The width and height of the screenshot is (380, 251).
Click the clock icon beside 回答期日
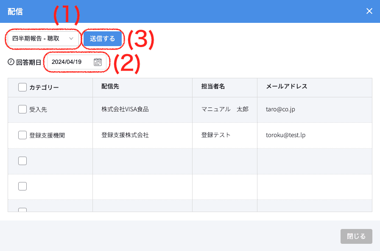coord(11,62)
